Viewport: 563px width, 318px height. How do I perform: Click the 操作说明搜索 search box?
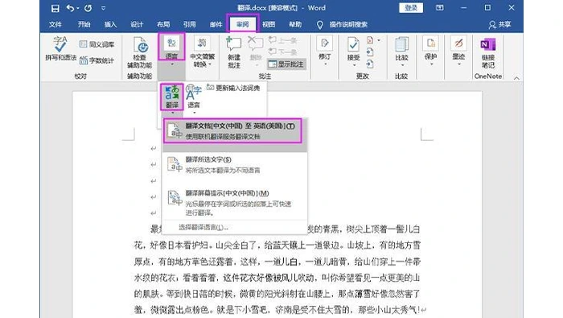348,24
